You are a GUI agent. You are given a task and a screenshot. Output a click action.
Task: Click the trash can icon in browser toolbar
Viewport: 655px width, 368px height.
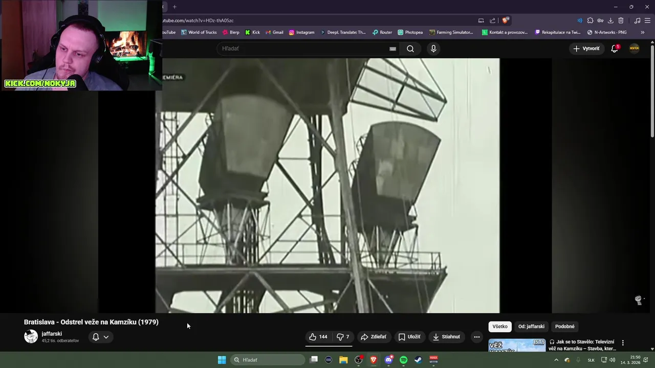tap(621, 20)
